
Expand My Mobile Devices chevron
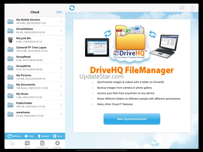[x=61, y=22]
